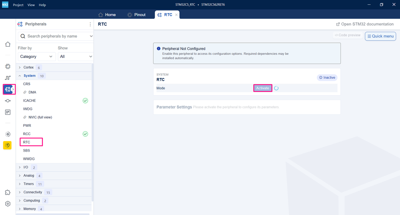Switch to the Pinout tab
The height and width of the screenshot is (215, 400).
(137, 15)
